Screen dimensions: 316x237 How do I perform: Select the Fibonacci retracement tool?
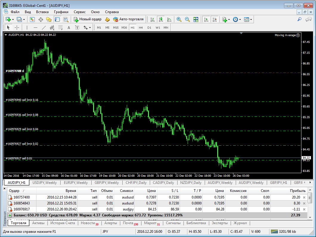point(61,27)
